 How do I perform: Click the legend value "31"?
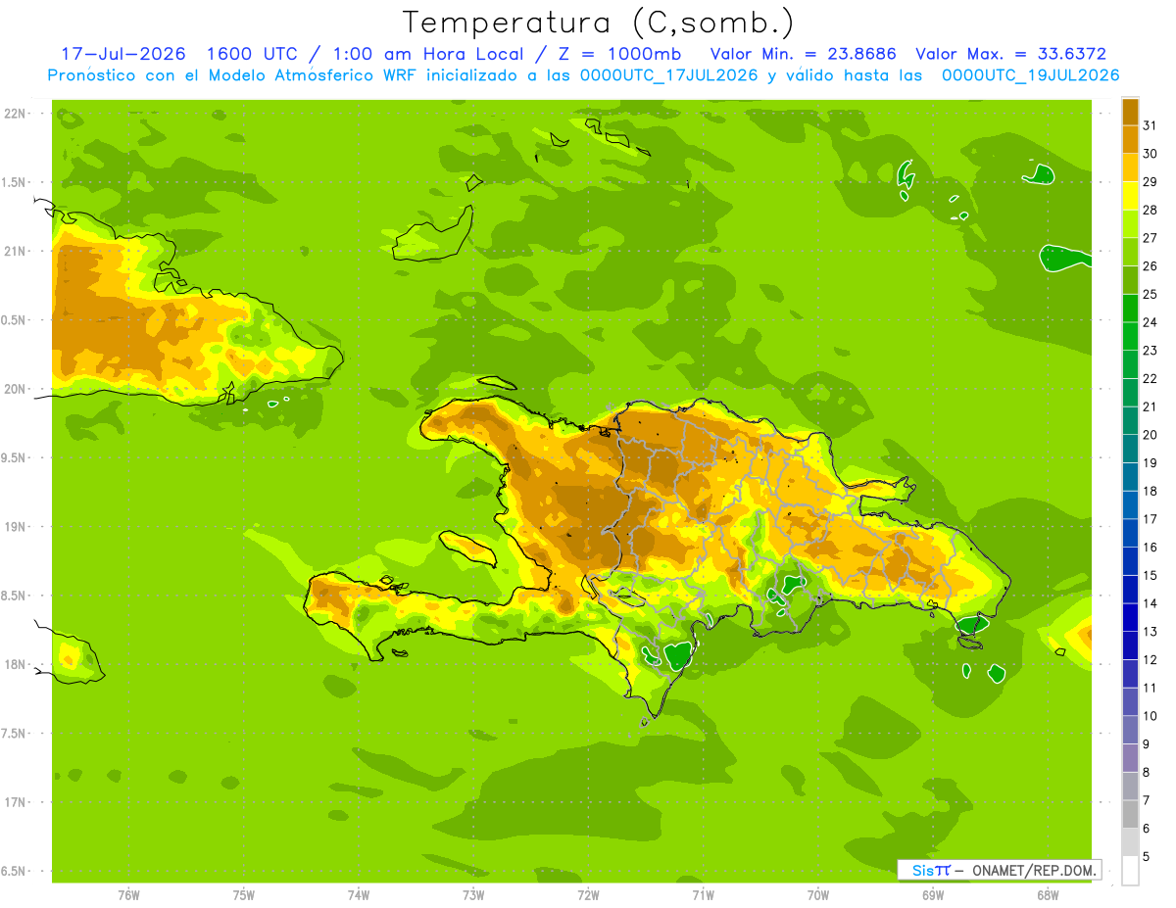point(1151,125)
